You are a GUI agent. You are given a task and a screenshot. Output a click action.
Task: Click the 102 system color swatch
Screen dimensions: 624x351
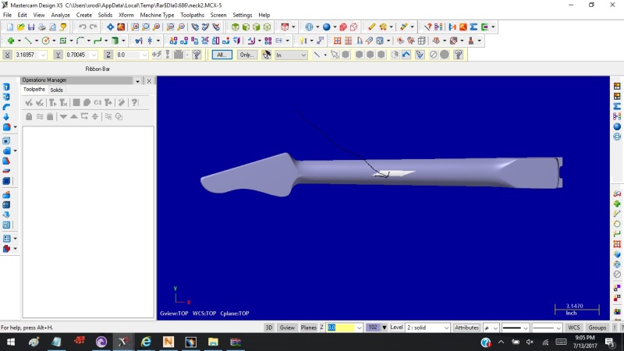[373, 328]
